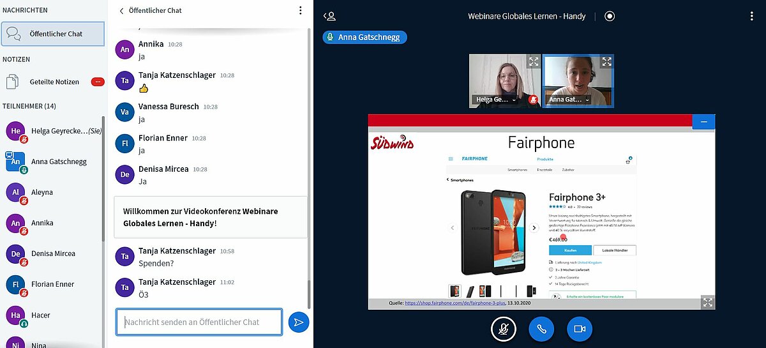The height and width of the screenshot is (348, 766).
Task: Click Helga's webcam thumbnail
Action: (x=504, y=80)
